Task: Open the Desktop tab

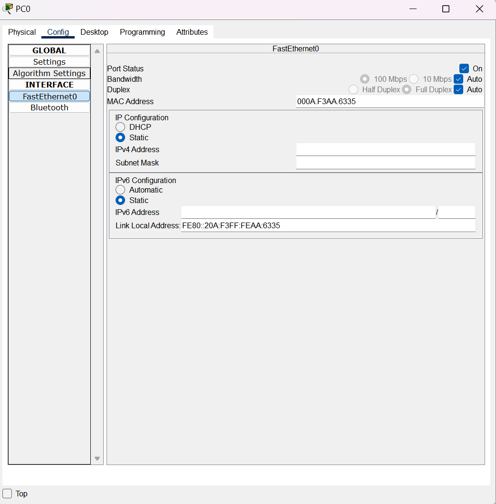Action: tap(94, 32)
